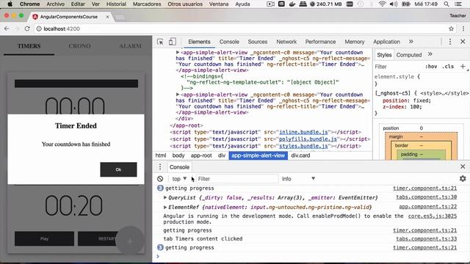
Task: Toggle the :hov element state button
Action: click(431, 67)
